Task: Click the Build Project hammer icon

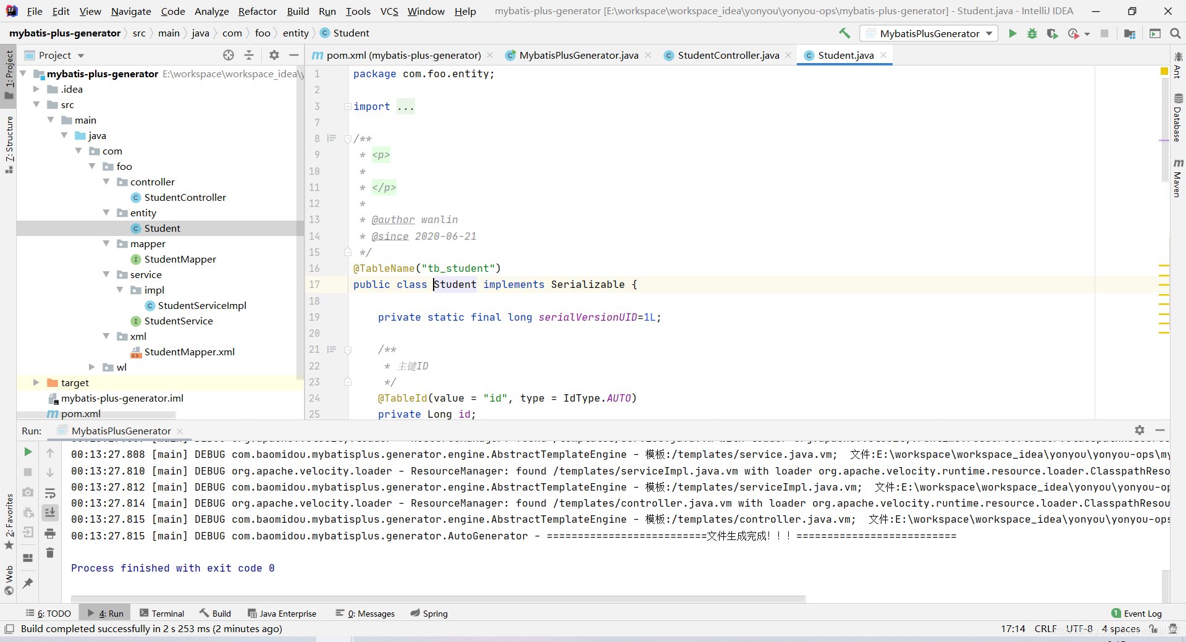Action: tap(844, 33)
